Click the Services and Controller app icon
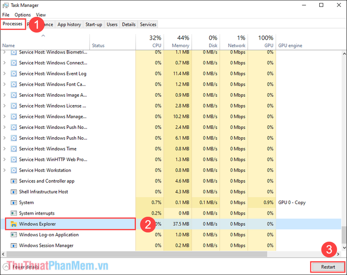The width and height of the screenshot is (347, 275). click(14, 181)
